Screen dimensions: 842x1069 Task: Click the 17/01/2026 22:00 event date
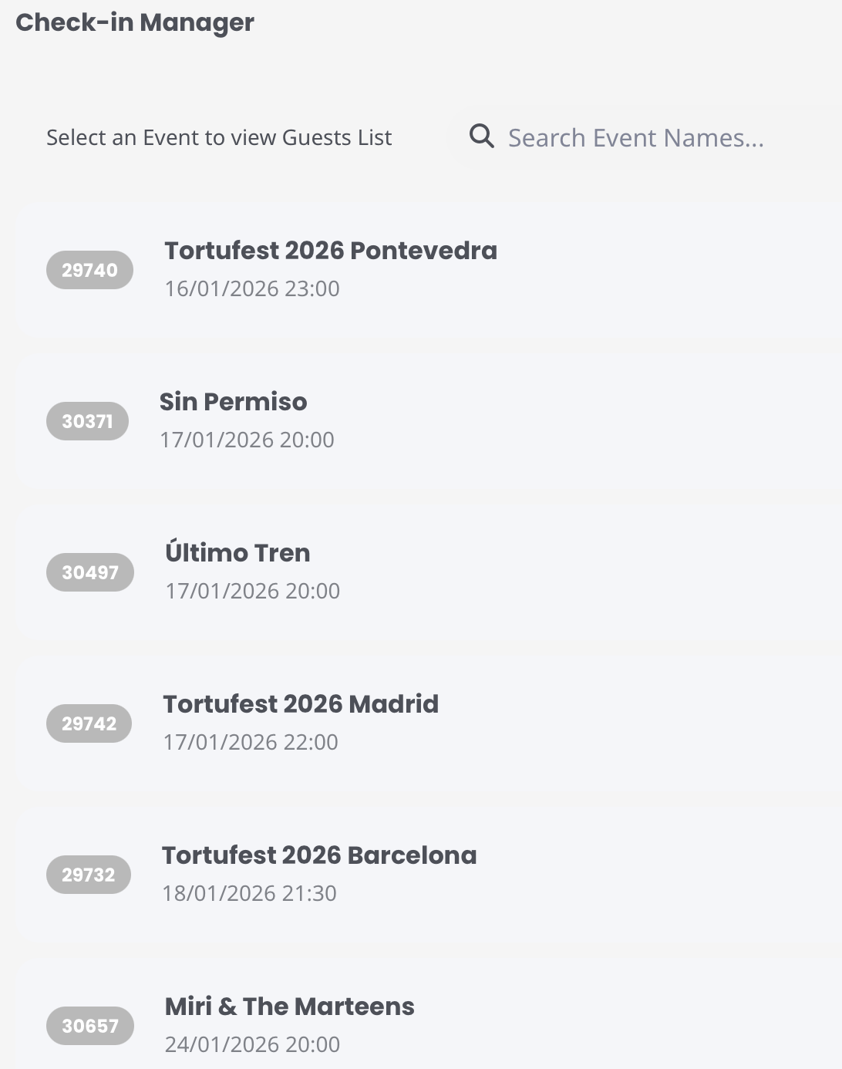251,742
